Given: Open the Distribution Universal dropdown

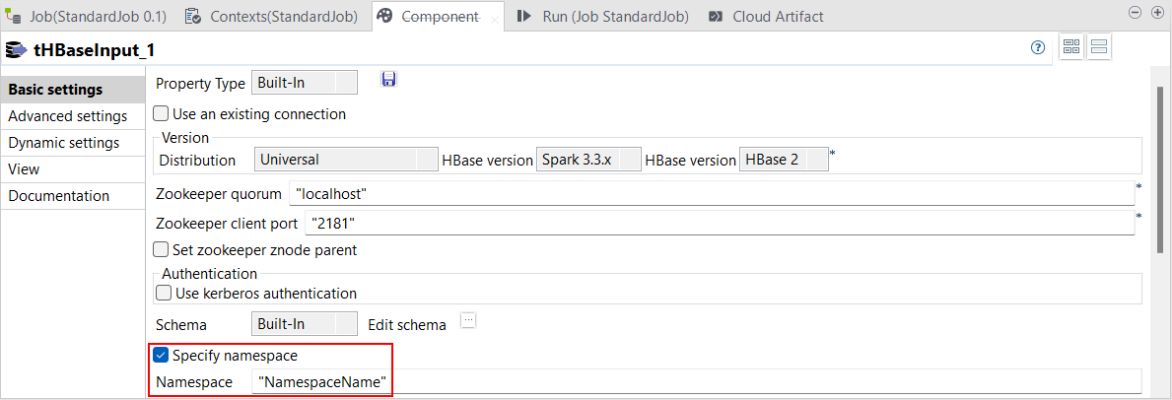Looking at the screenshot, I should point(345,159).
